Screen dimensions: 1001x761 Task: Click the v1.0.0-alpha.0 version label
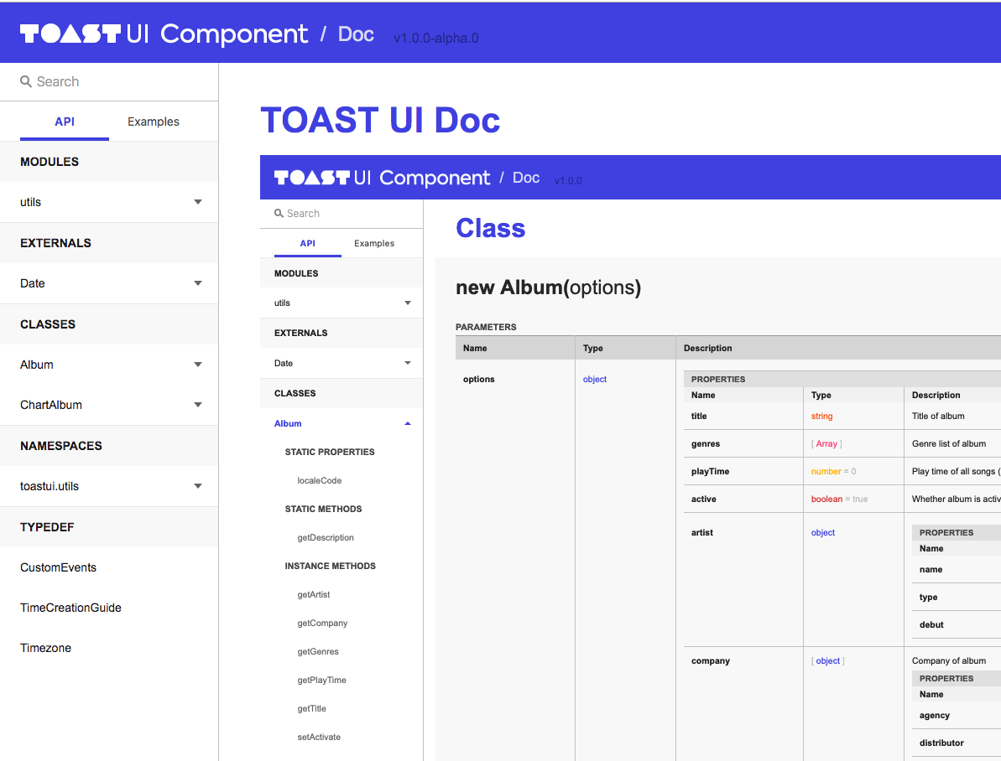(436, 39)
